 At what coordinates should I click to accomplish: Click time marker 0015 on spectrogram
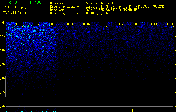point(86,24)
